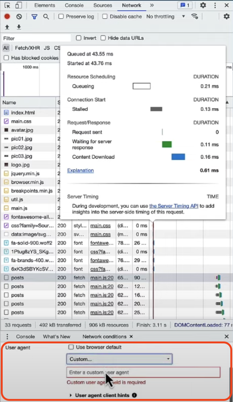Image resolution: width=233 pixels, height=402 pixels.
Task: Close the bottom drawer
Action: (227, 337)
